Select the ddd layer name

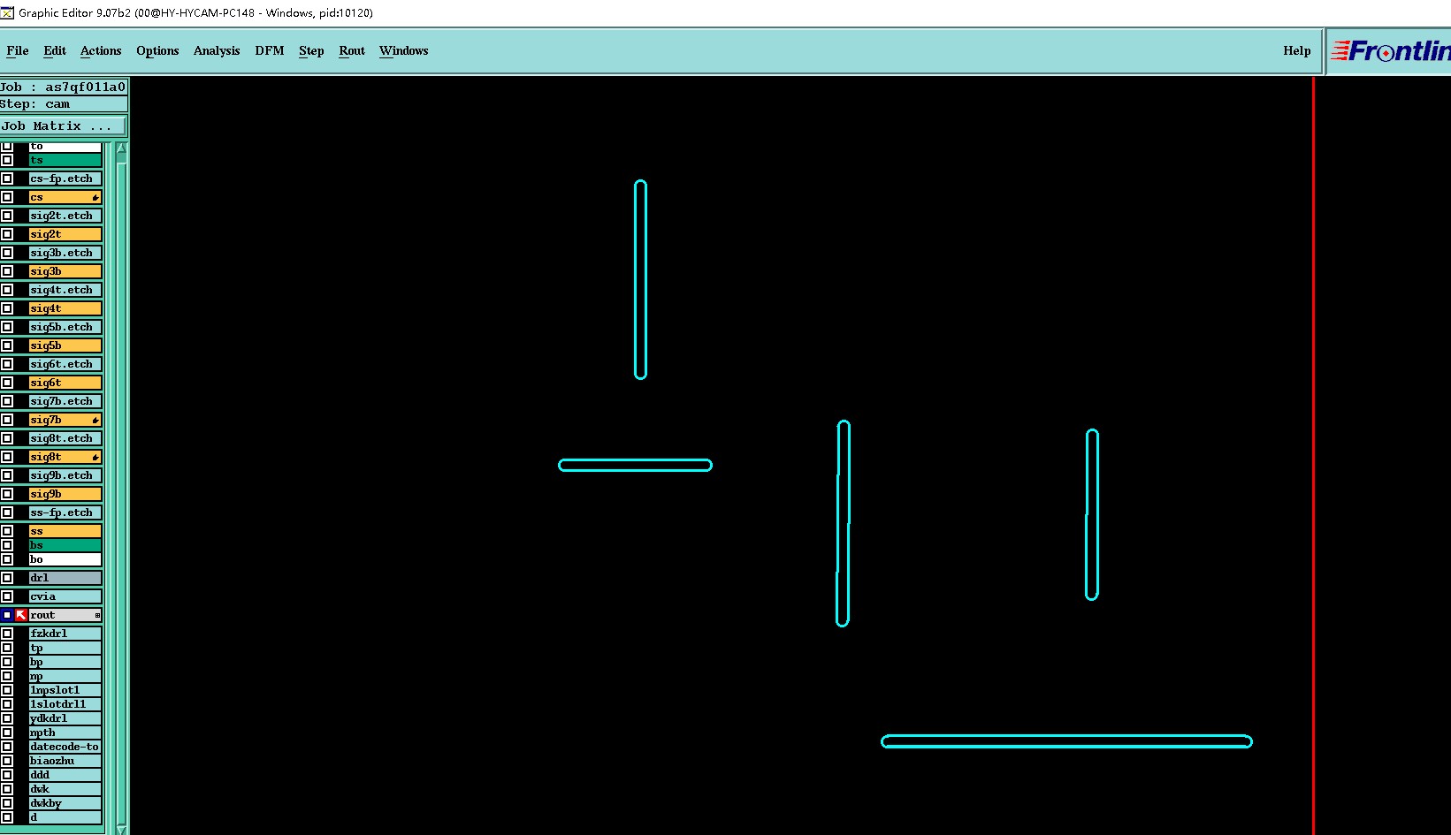click(65, 775)
